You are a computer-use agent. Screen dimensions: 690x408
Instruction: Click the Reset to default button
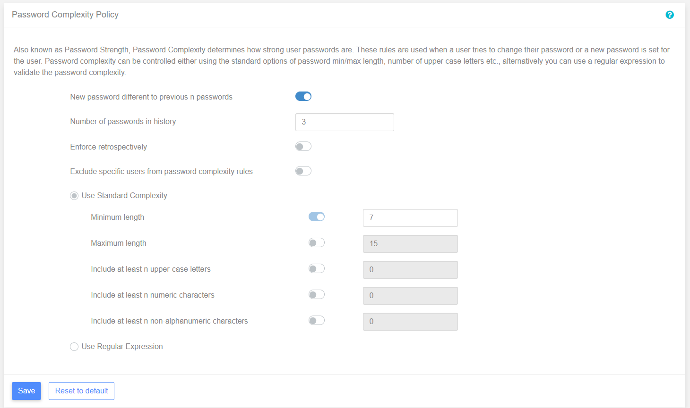coord(81,391)
